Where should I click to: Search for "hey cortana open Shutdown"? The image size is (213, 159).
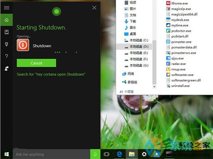click(x=51, y=74)
